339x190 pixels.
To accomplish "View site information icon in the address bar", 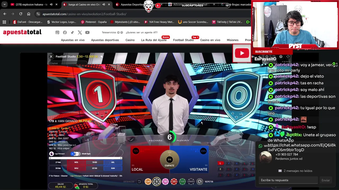I will pos(38,14).
